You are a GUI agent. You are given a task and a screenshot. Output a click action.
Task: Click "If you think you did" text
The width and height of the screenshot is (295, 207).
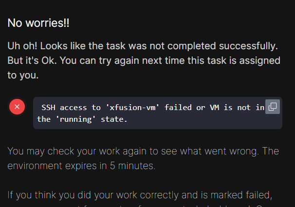pos(45,196)
